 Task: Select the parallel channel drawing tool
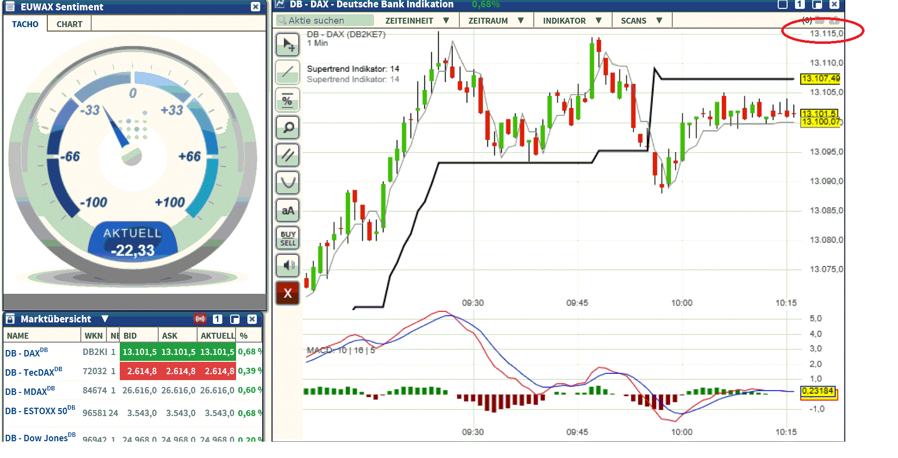click(288, 155)
